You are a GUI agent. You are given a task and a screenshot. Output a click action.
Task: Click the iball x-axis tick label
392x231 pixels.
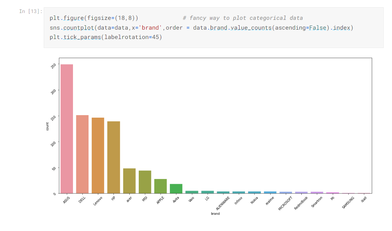pos(364,199)
